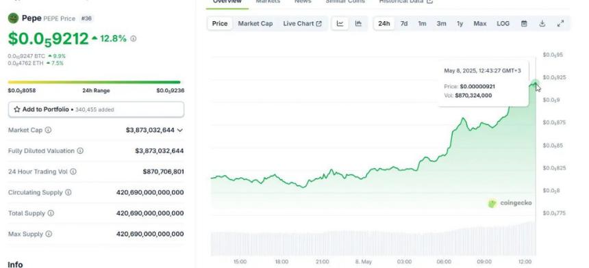Click info icon beside Fully Diluted Valuation
589x268 pixels.
80,150
